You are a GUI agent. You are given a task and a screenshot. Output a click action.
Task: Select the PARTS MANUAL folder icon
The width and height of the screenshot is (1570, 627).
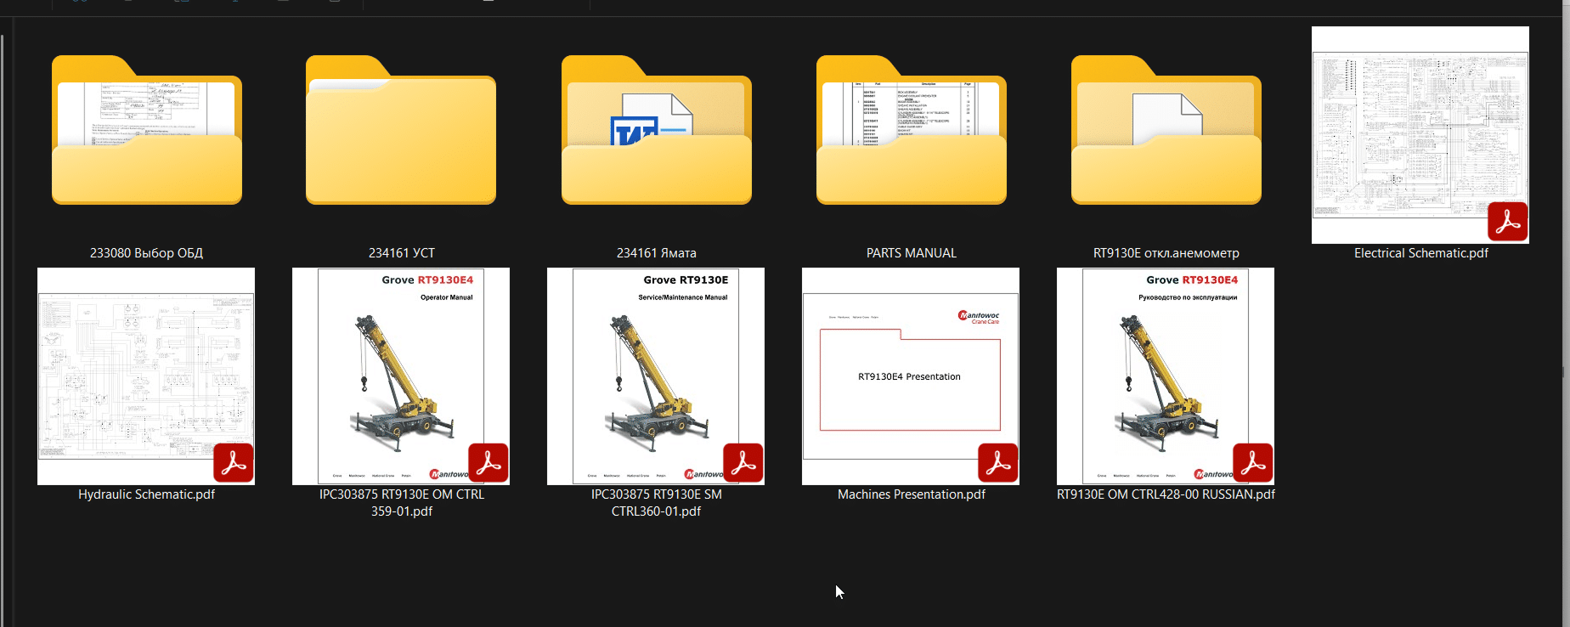coord(912,130)
